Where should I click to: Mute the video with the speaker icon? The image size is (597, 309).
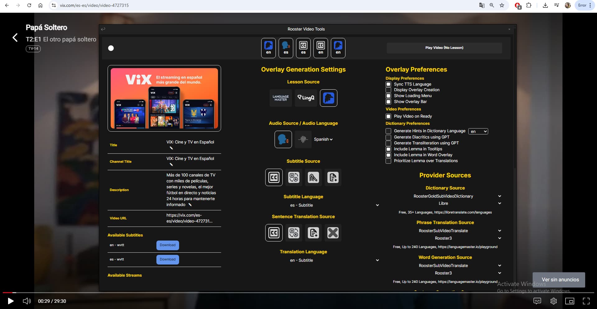[27, 301]
